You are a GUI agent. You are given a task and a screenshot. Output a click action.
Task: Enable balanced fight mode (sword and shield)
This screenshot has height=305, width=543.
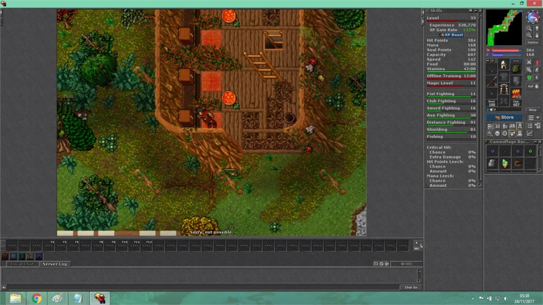tap(529, 70)
